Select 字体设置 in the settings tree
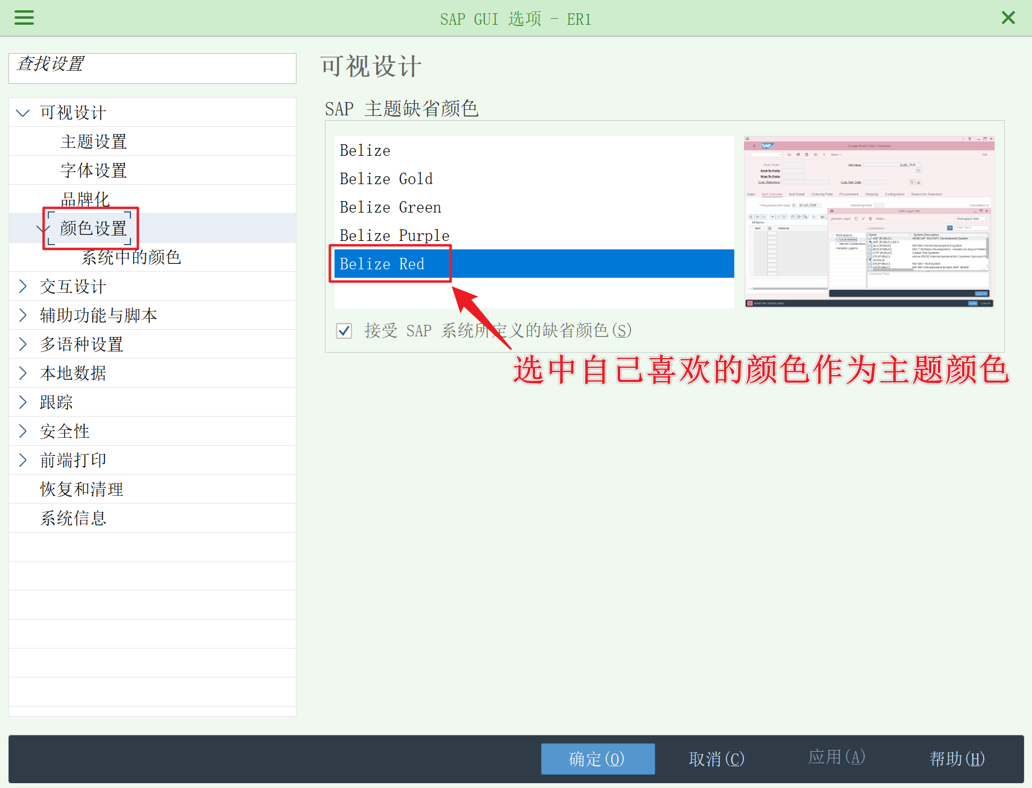1032x788 pixels. point(94,171)
